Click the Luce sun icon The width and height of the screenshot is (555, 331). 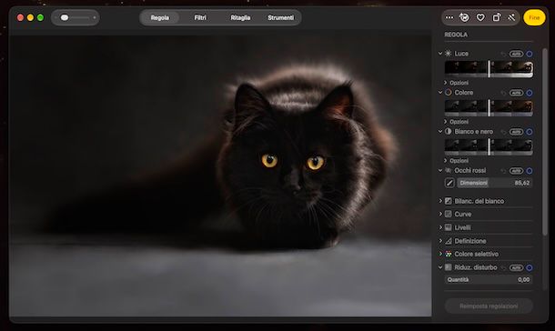(x=449, y=54)
